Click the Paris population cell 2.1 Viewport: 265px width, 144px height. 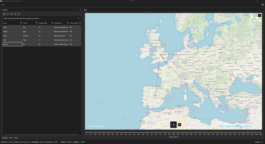click(45, 40)
